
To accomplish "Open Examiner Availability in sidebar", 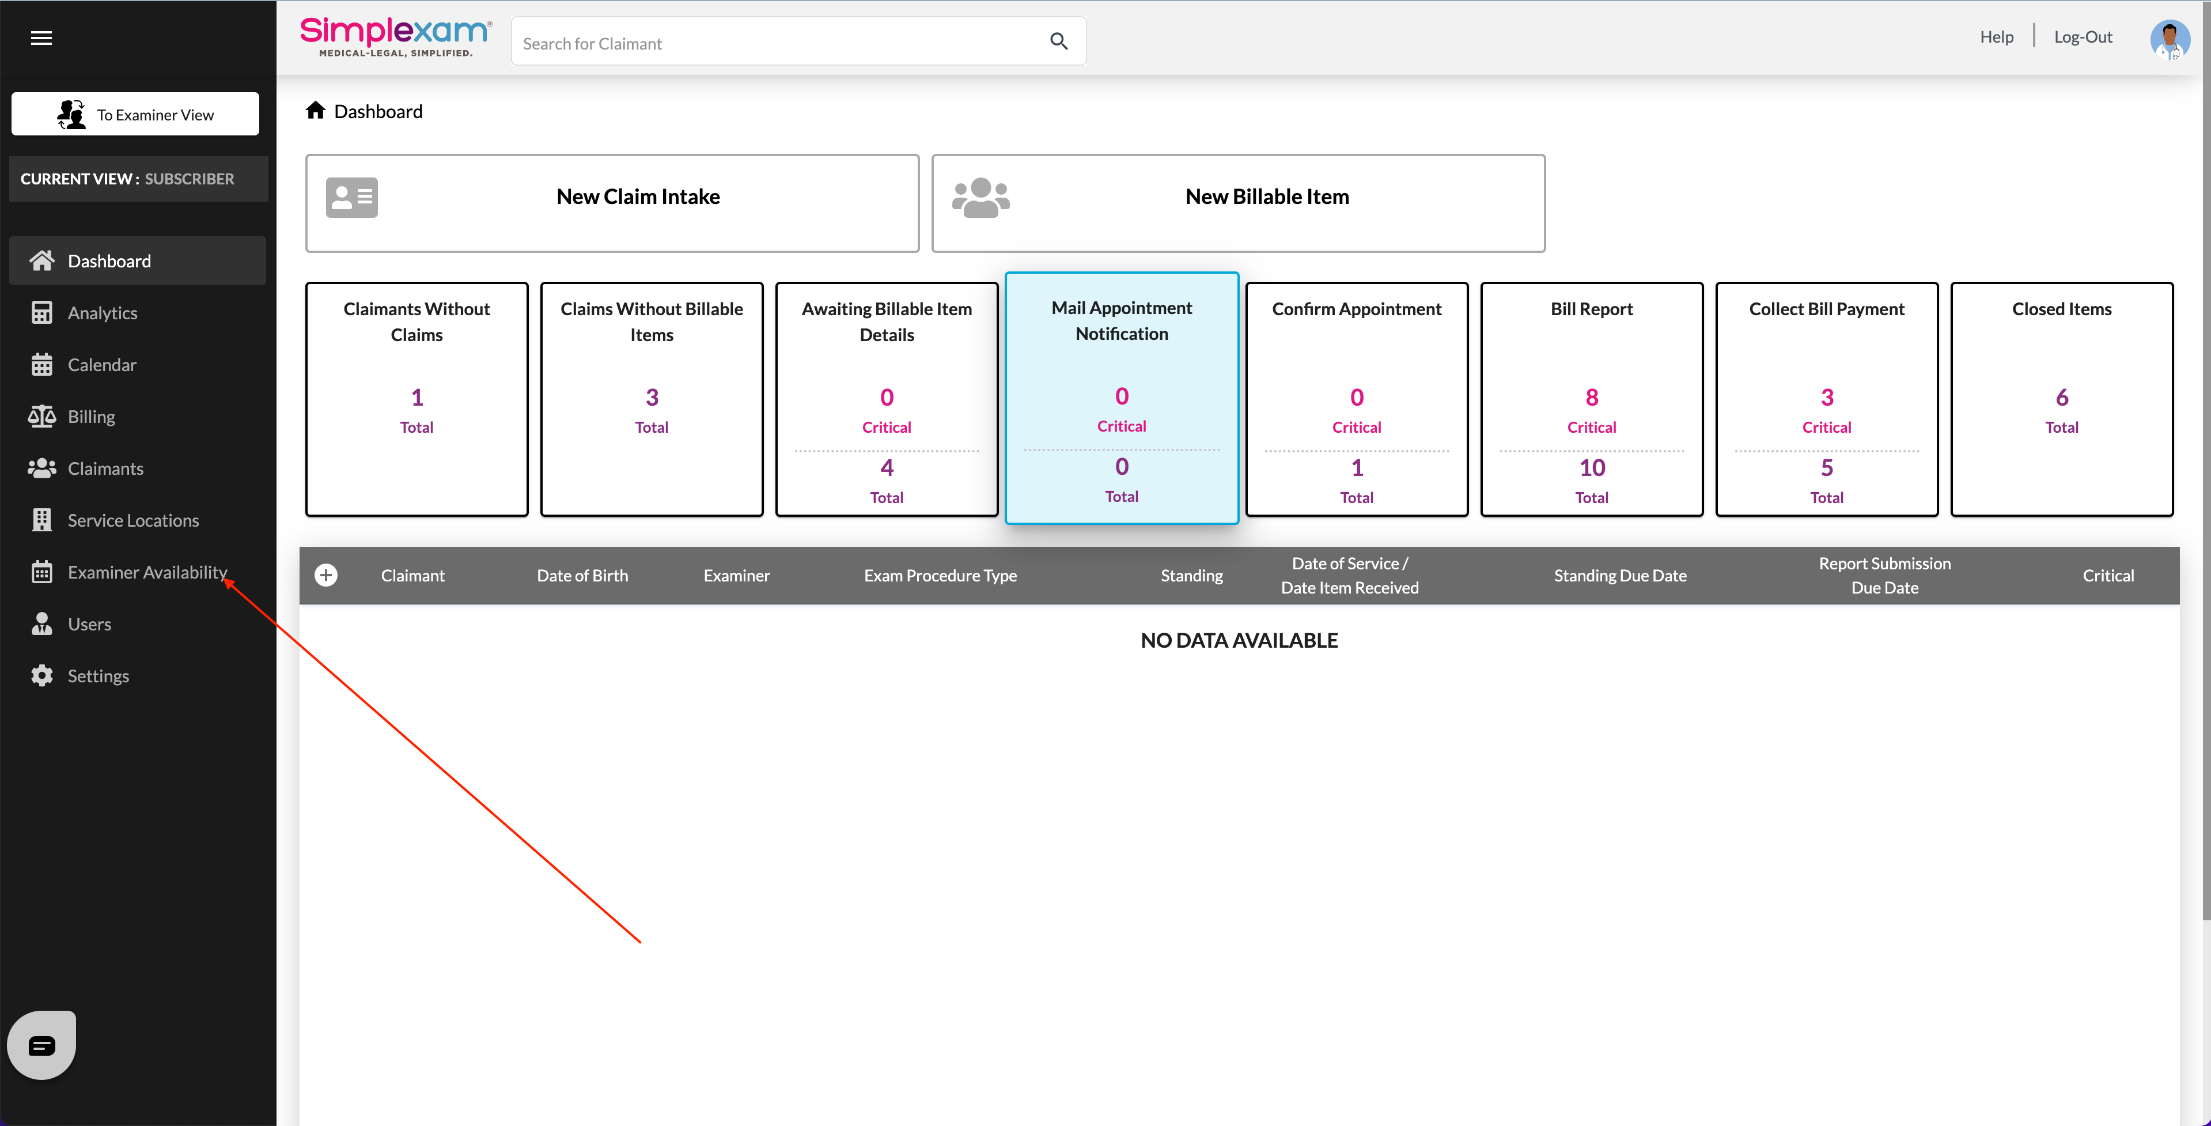I will pos(147,572).
